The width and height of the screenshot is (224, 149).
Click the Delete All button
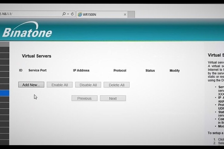[116, 85]
